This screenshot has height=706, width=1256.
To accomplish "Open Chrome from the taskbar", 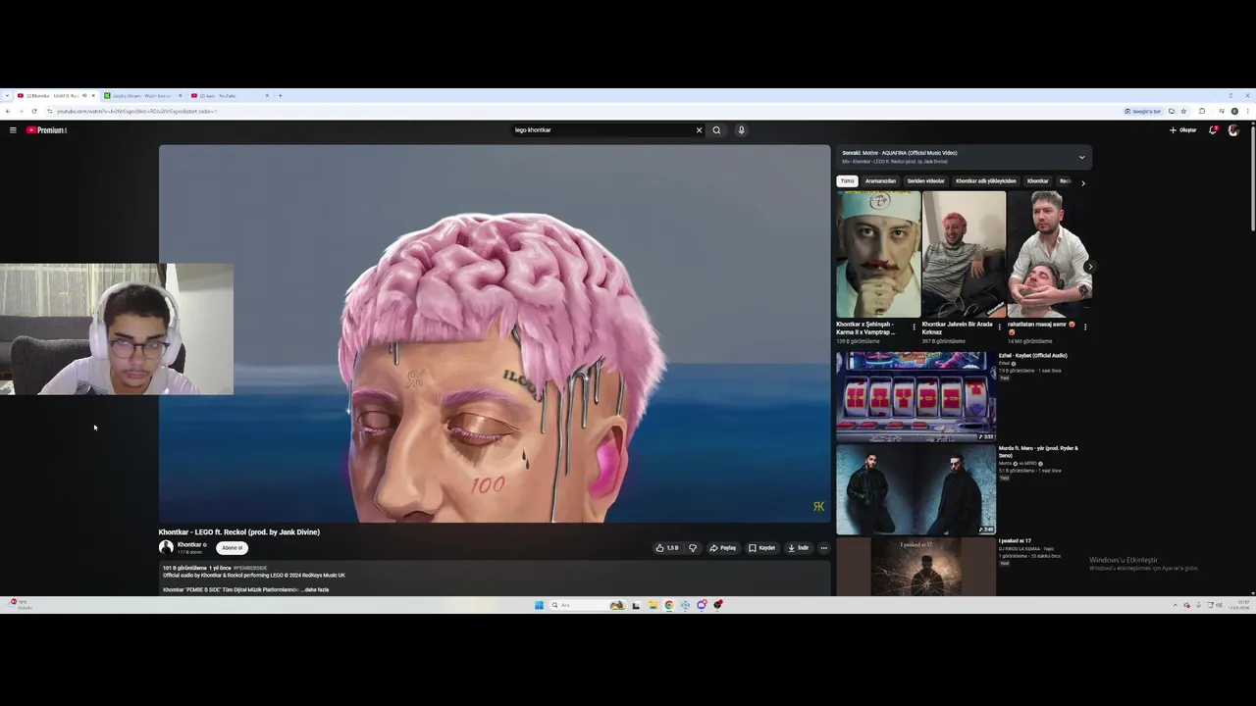I will [668, 605].
